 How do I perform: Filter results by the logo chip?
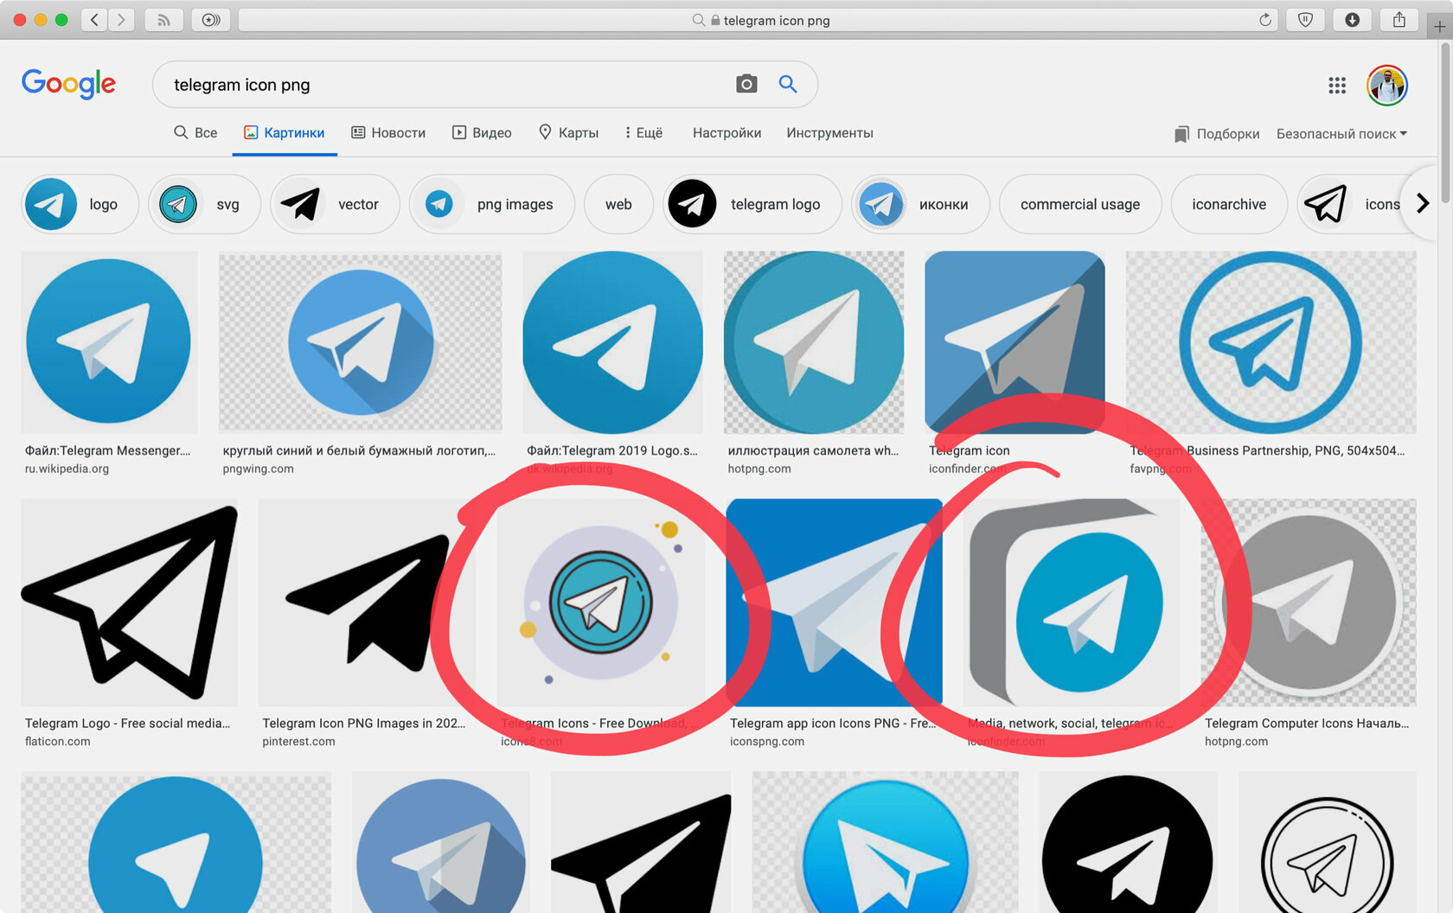80,204
